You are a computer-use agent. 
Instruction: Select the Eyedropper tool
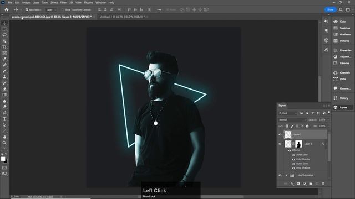coord(4,59)
